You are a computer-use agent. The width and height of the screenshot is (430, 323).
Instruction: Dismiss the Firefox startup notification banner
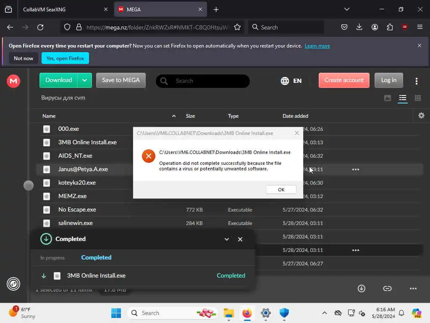tap(419, 45)
